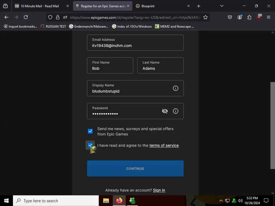Open the Pocket save icon
Viewport: 275px width, 206px height.
click(230, 17)
